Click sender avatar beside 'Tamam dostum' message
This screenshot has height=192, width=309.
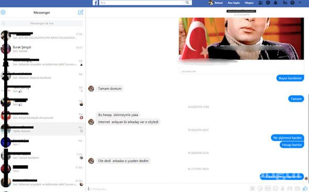(x=91, y=88)
